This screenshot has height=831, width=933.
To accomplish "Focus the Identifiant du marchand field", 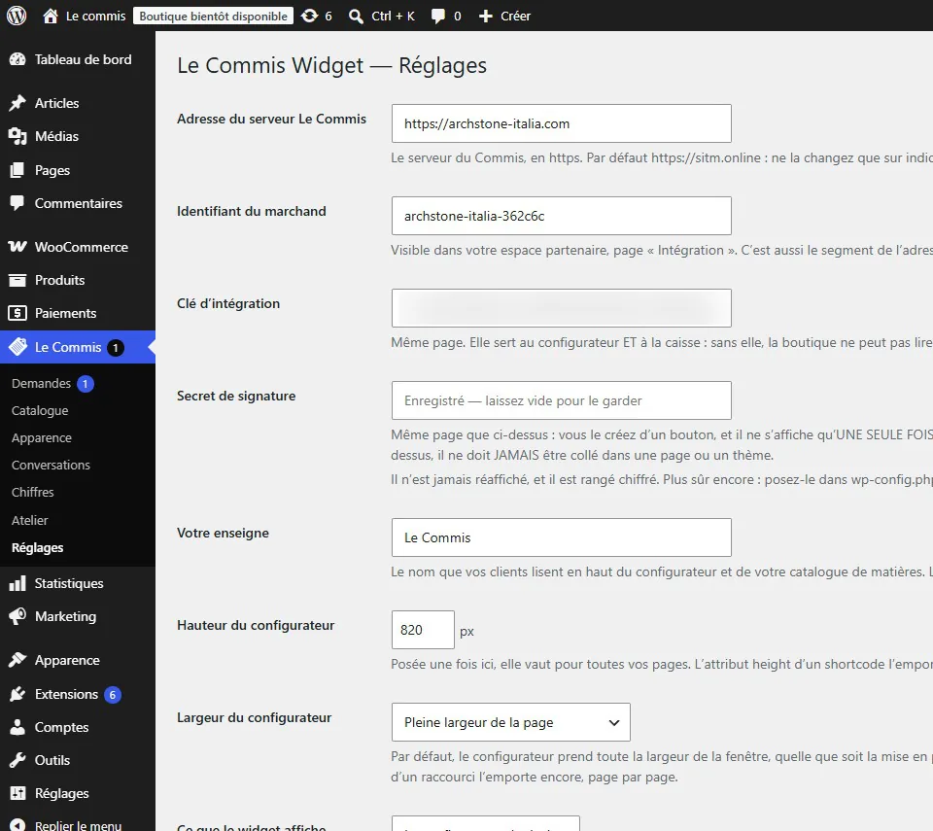I will pos(561,216).
